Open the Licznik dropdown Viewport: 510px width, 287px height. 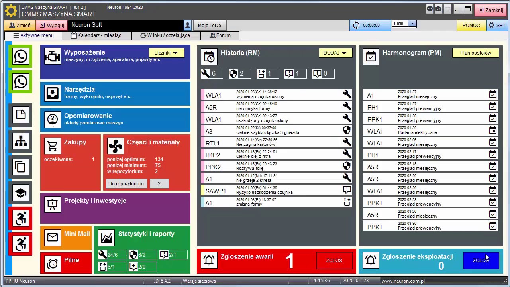tap(167, 53)
